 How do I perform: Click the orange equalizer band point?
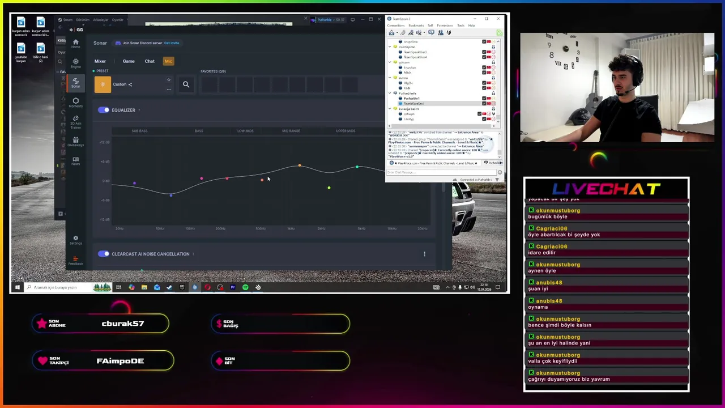pyautogui.click(x=300, y=166)
